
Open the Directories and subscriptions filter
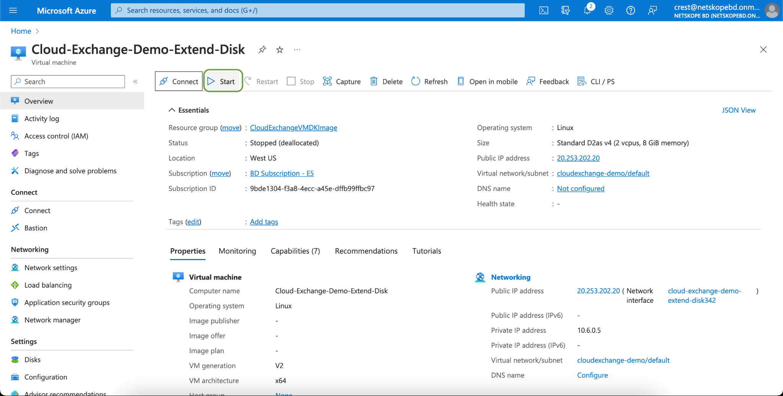tap(565, 10)
